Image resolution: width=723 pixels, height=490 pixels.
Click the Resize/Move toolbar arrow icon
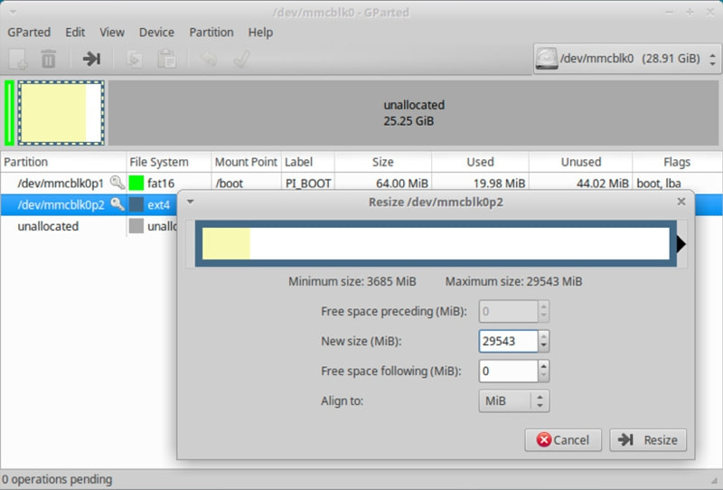coord(91,59)
